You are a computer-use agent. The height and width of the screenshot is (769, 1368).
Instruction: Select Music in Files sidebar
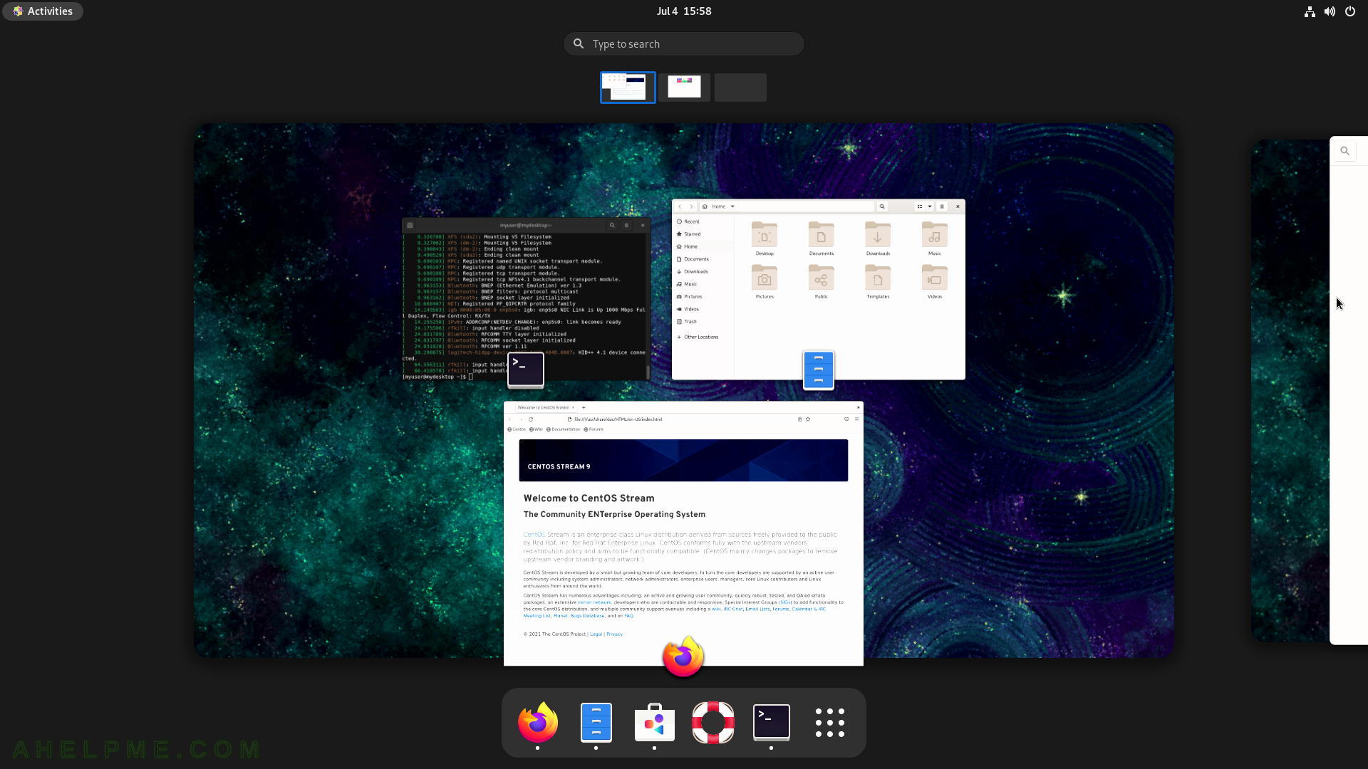[703, 284]
